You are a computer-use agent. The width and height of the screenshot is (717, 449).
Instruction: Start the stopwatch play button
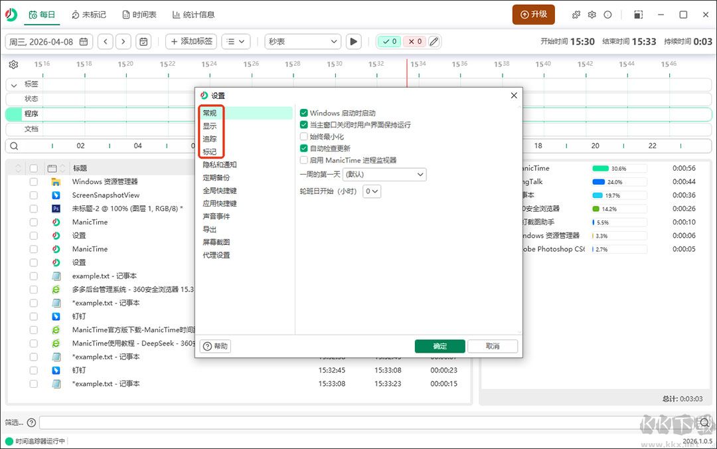point(353,42)
